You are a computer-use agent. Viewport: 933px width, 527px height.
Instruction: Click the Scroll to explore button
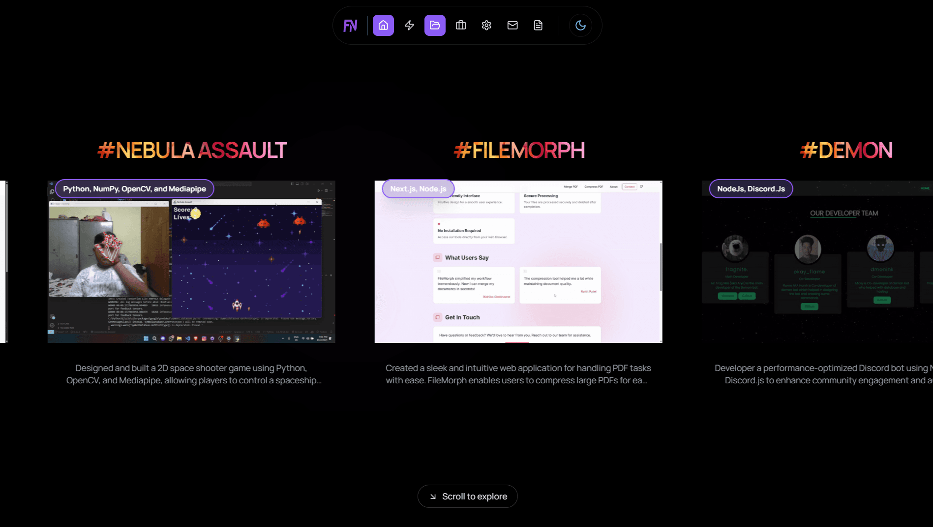(467, 496)
